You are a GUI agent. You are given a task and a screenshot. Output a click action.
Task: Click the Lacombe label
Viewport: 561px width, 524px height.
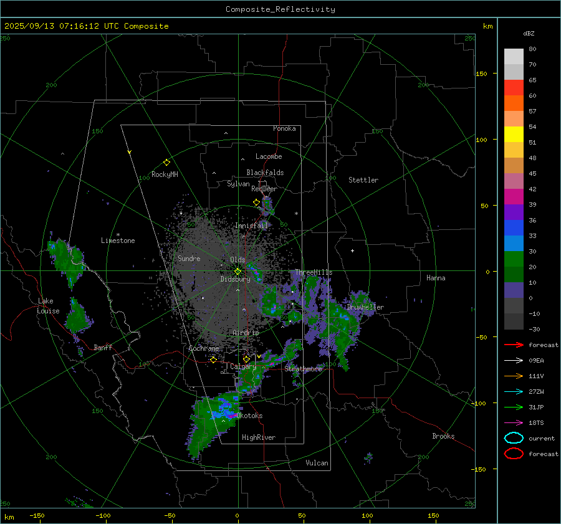pyautogui.click(x=269, y=156)
